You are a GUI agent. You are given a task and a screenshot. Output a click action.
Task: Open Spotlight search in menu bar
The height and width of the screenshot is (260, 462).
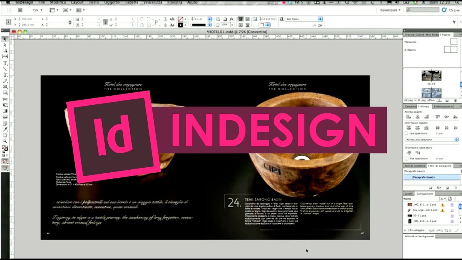[x=457, y=2]
